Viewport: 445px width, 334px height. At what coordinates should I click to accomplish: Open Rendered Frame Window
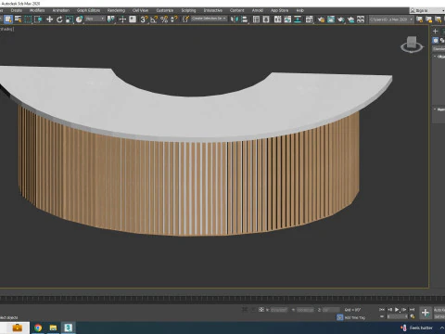(x=331, y=19)
